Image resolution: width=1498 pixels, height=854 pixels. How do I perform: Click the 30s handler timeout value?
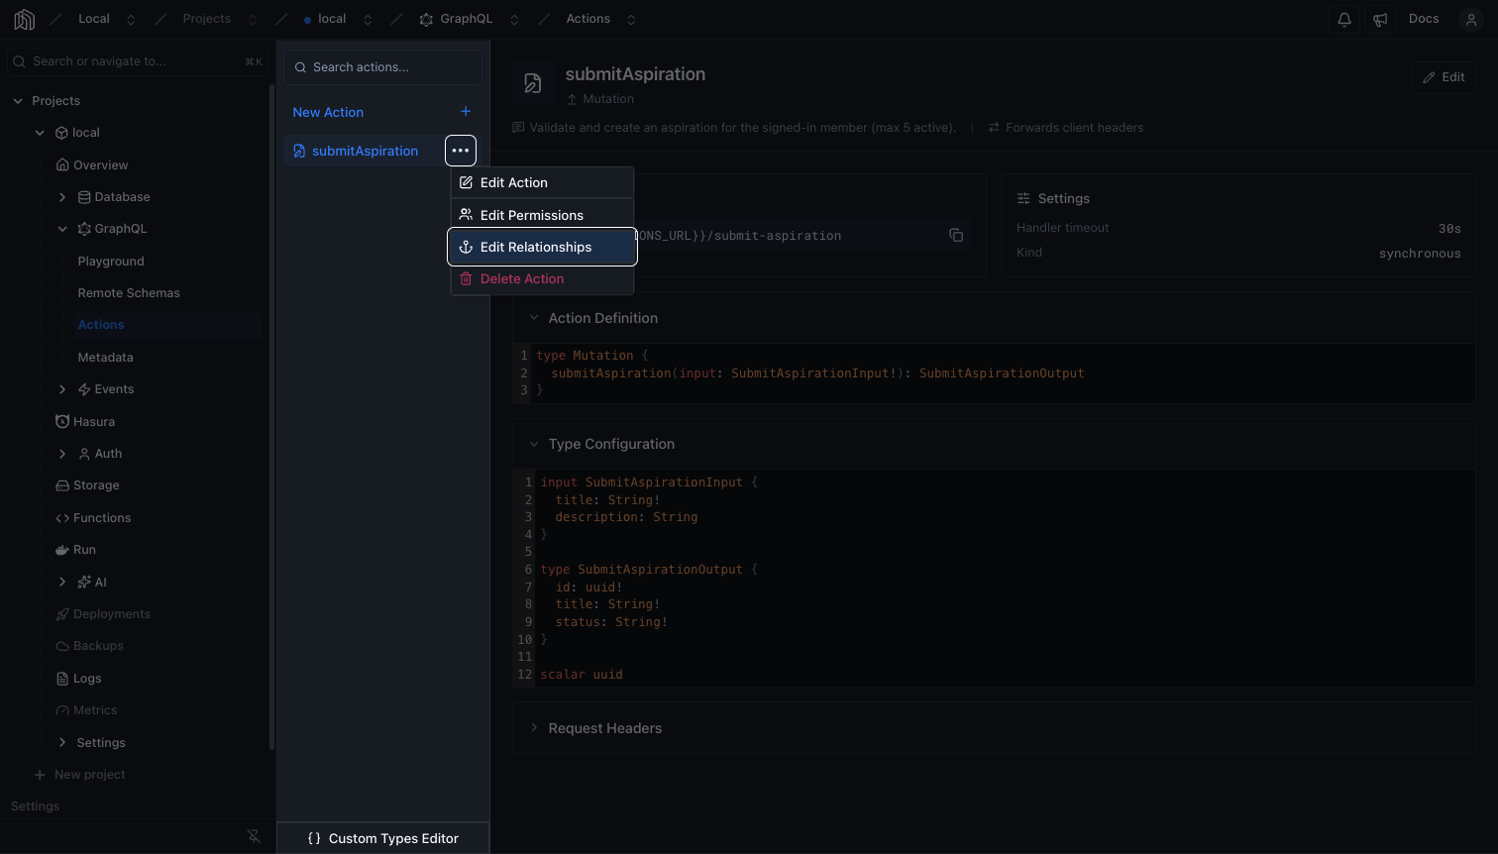(x=1449, y=228)
